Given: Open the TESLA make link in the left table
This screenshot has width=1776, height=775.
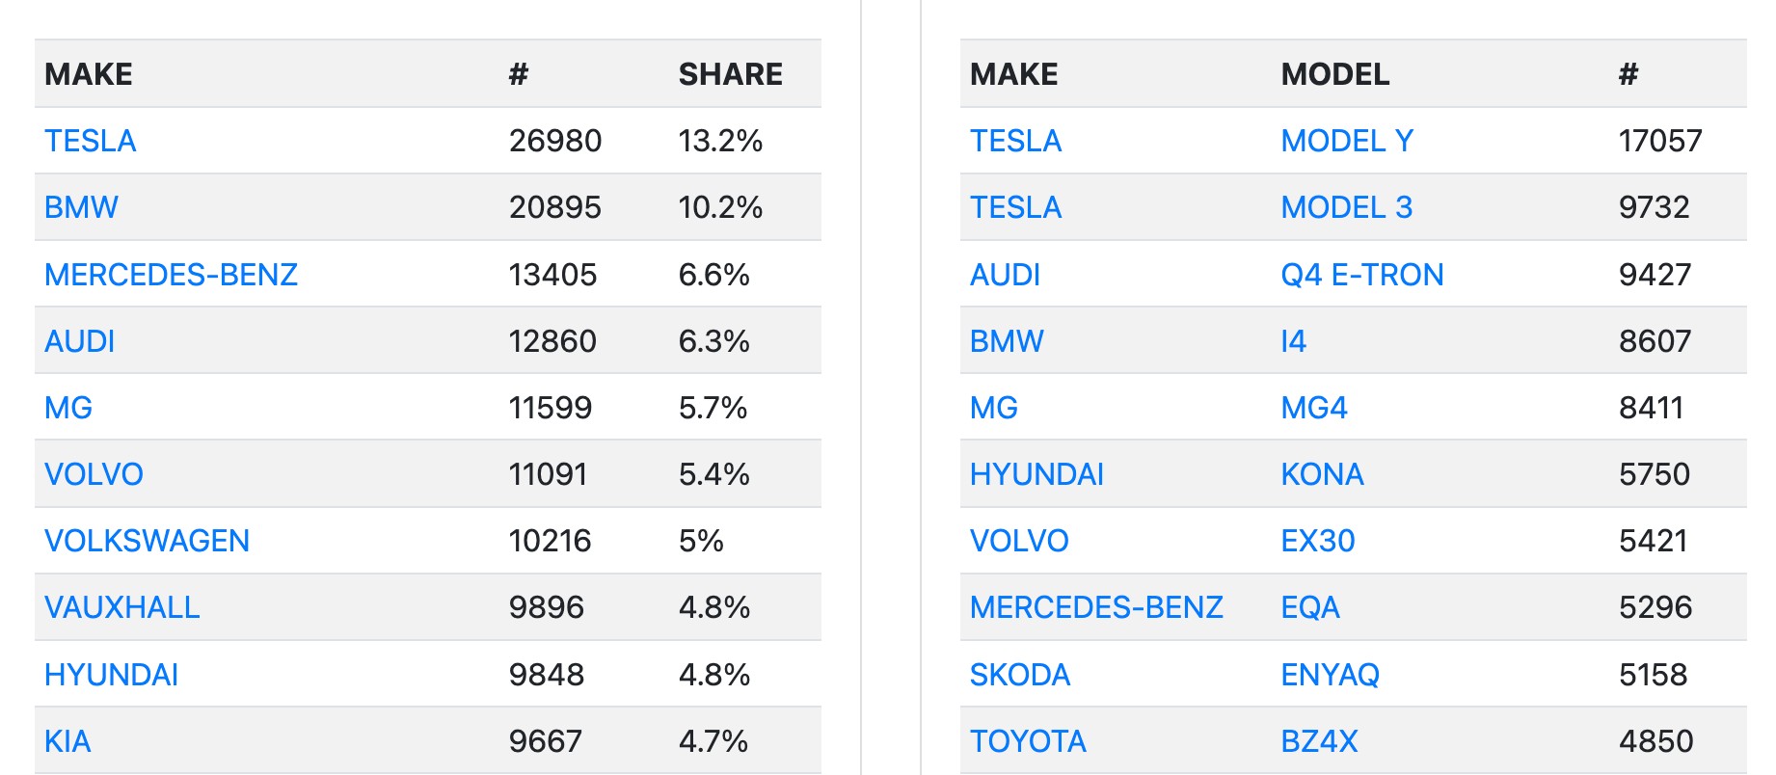Looking at the screenshot, I should pyautogui.click(x=90, y=141).
